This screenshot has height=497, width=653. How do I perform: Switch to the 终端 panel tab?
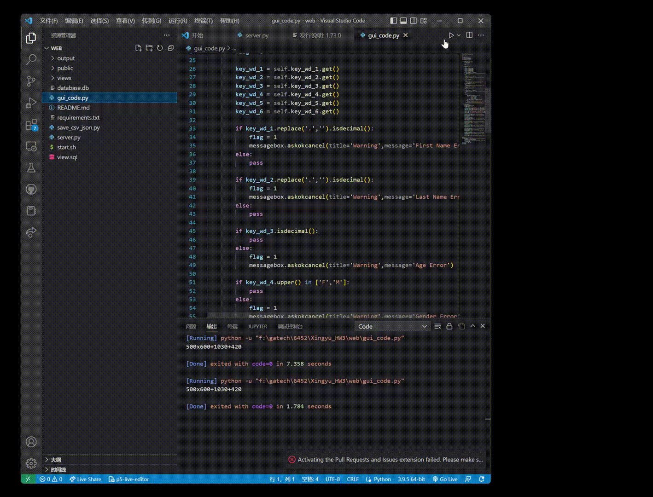233,326
